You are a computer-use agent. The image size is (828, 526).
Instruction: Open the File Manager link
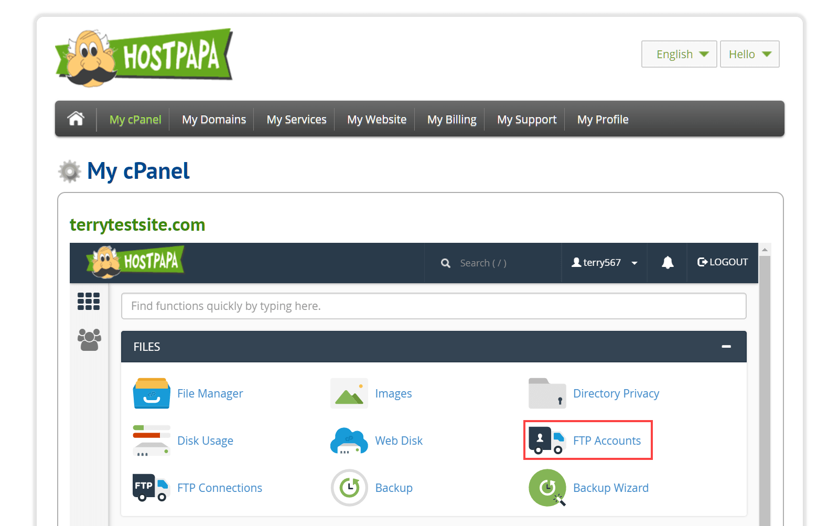click(x=210, y=393)
